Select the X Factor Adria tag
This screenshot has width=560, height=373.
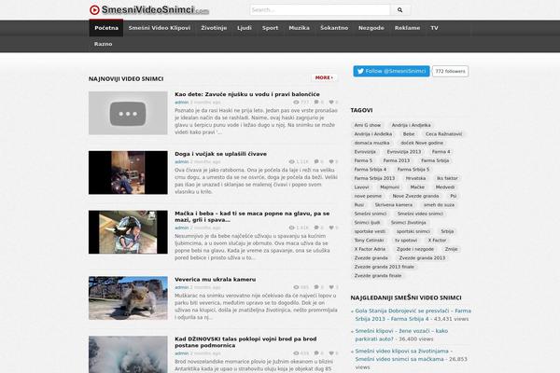(370, 249)
